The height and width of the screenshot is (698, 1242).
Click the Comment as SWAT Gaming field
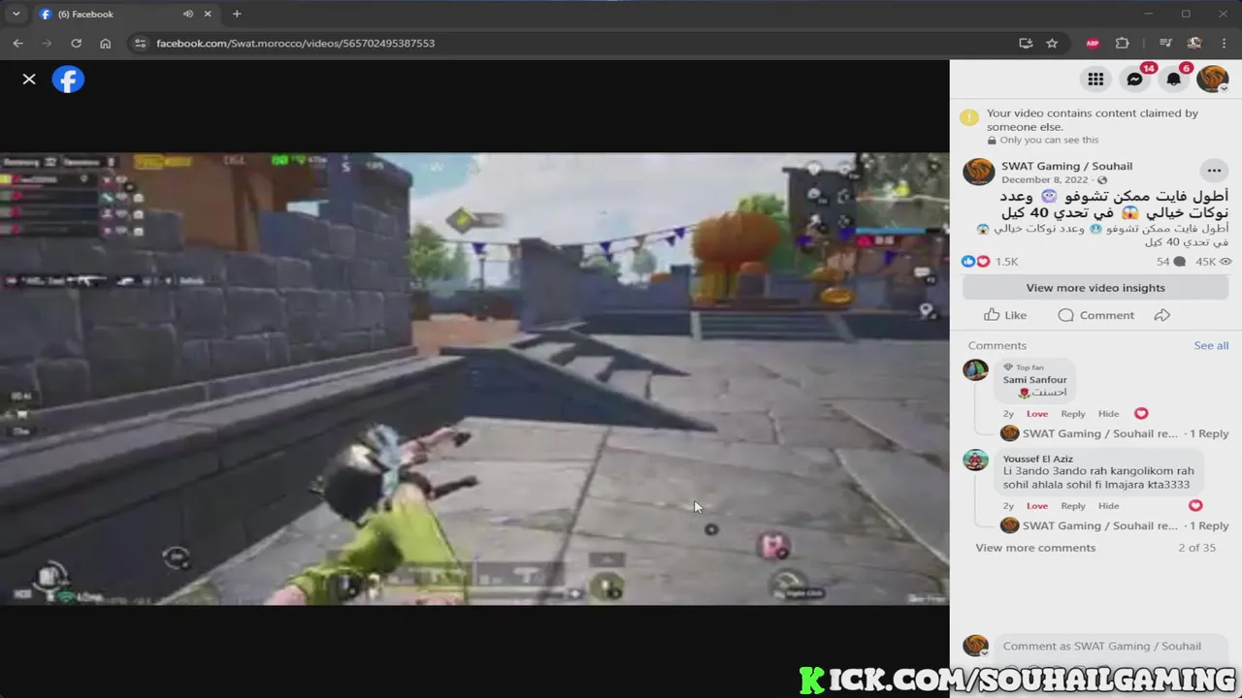tap(1111, 647)
